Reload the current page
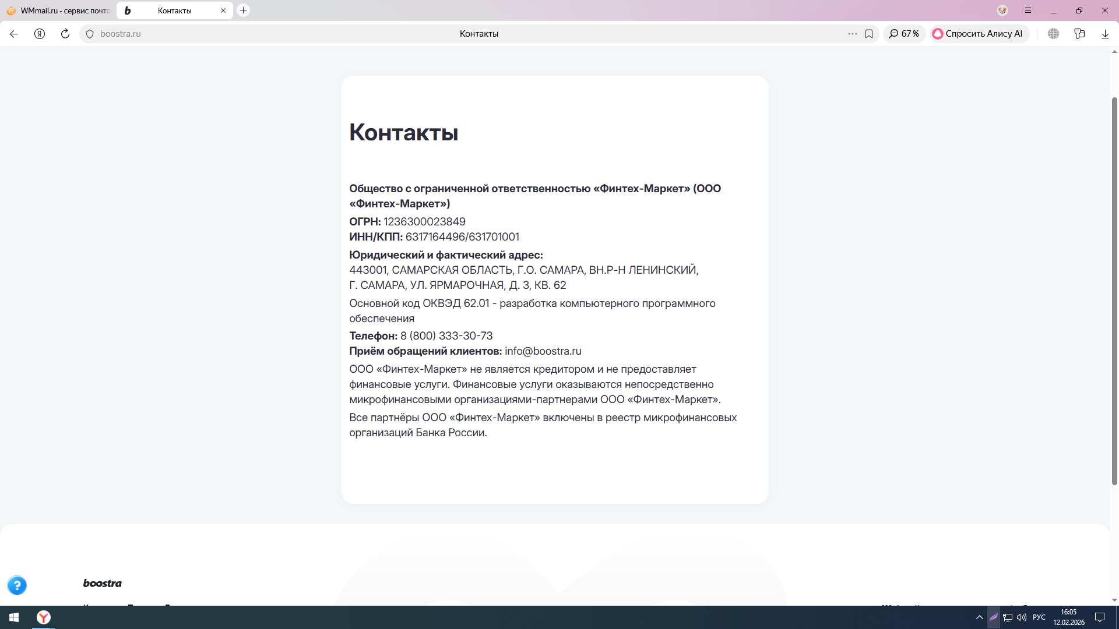 coord(65,34)
